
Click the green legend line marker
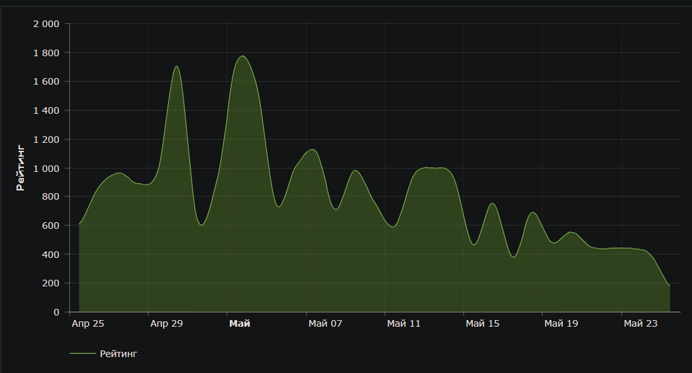(82, 354)
